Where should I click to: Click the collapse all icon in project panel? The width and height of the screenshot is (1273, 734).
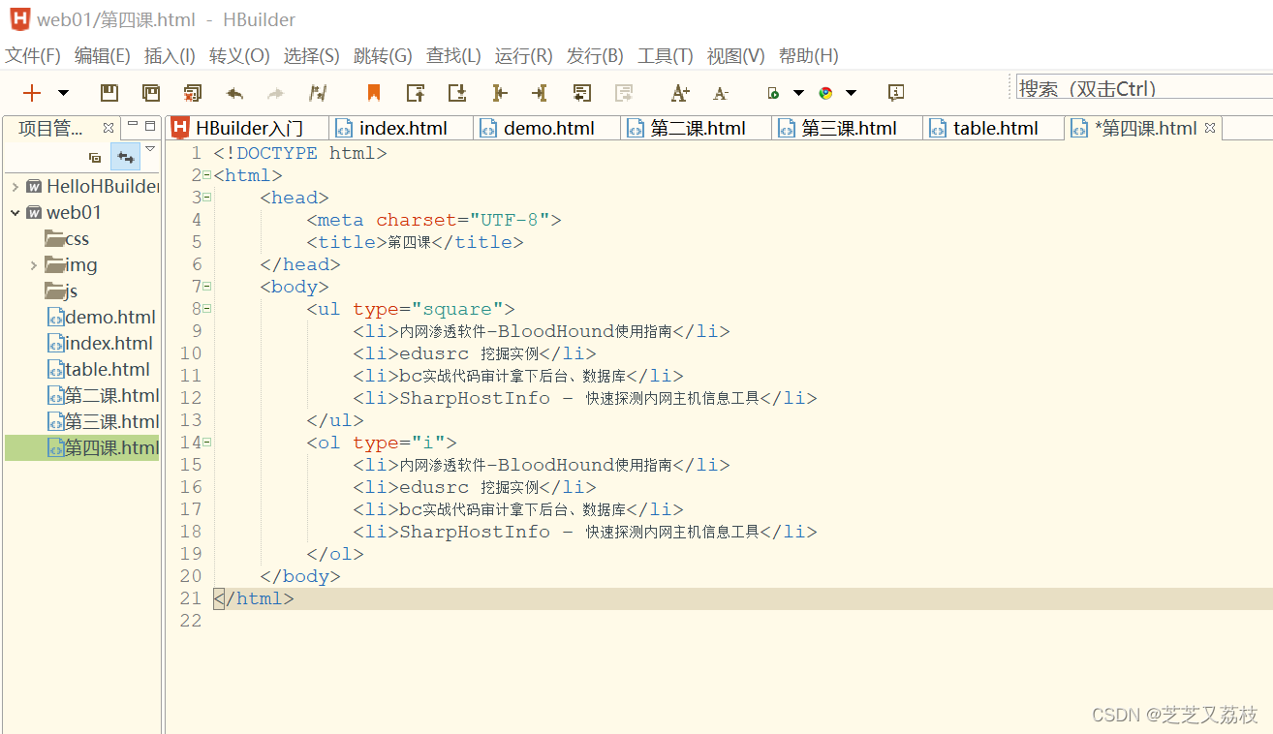(x=95, y=157)
